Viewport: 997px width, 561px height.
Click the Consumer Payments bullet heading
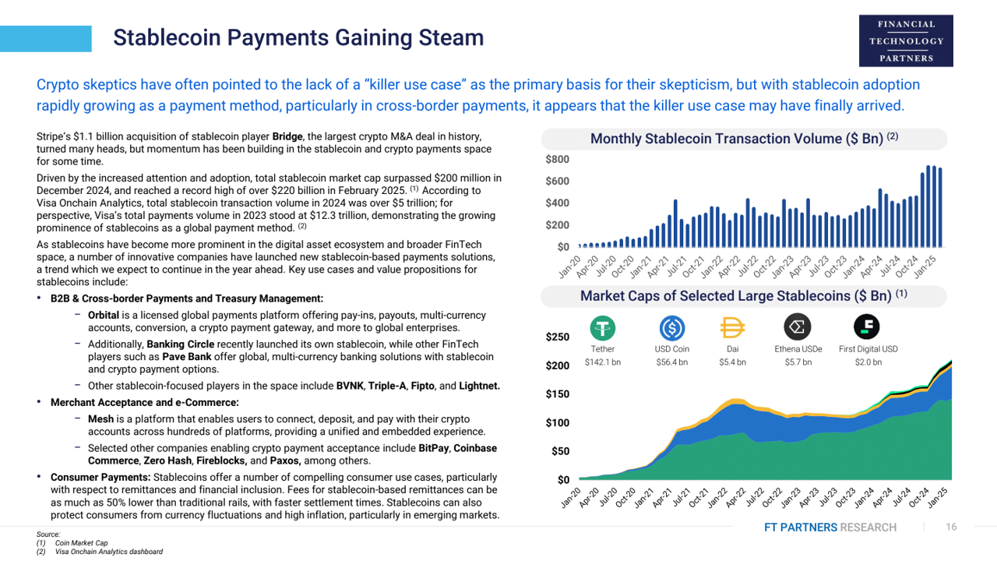tap(100, 477)
